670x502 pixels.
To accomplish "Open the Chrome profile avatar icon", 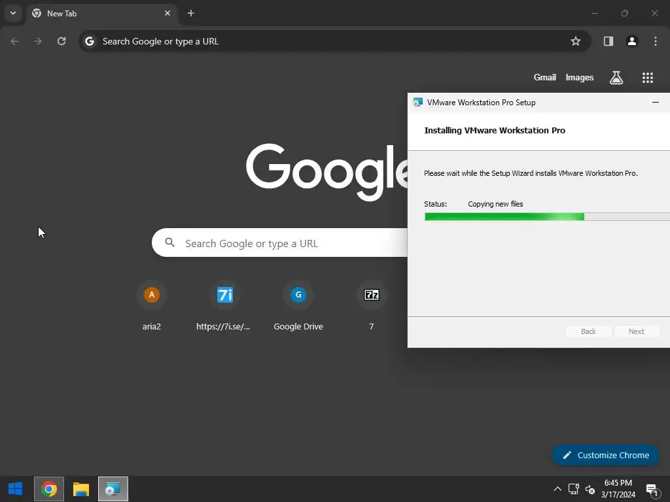I will pos(632,41).
